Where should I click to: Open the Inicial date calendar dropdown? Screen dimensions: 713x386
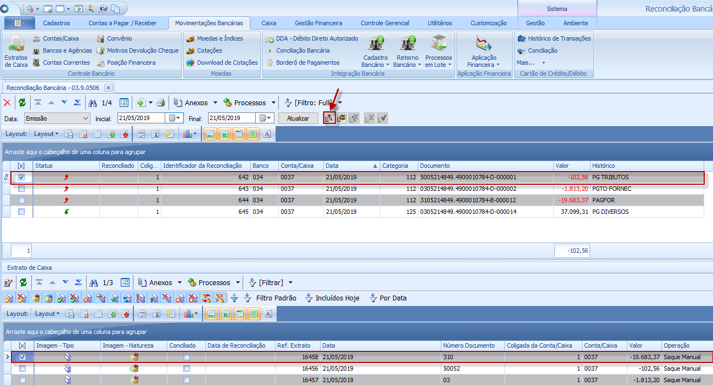click(175, 118)
